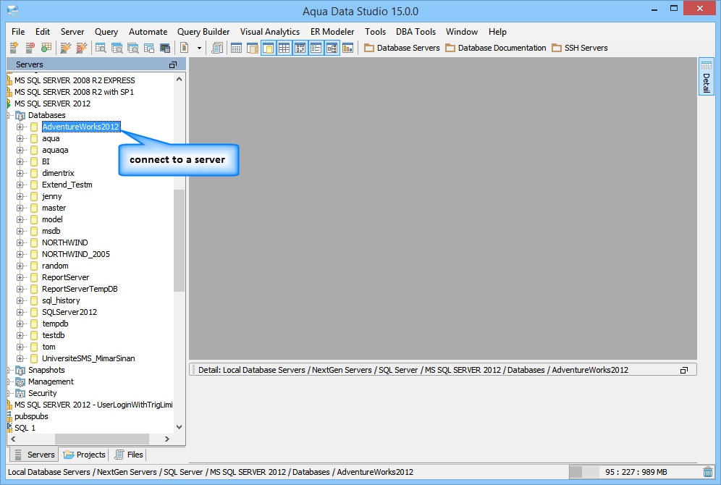
Task: Toggle the database cylinder window toolbar button
Action: coord(268,48)
